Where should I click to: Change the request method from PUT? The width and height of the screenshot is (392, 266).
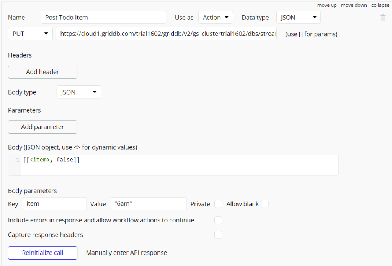click(x=30, y=34)
